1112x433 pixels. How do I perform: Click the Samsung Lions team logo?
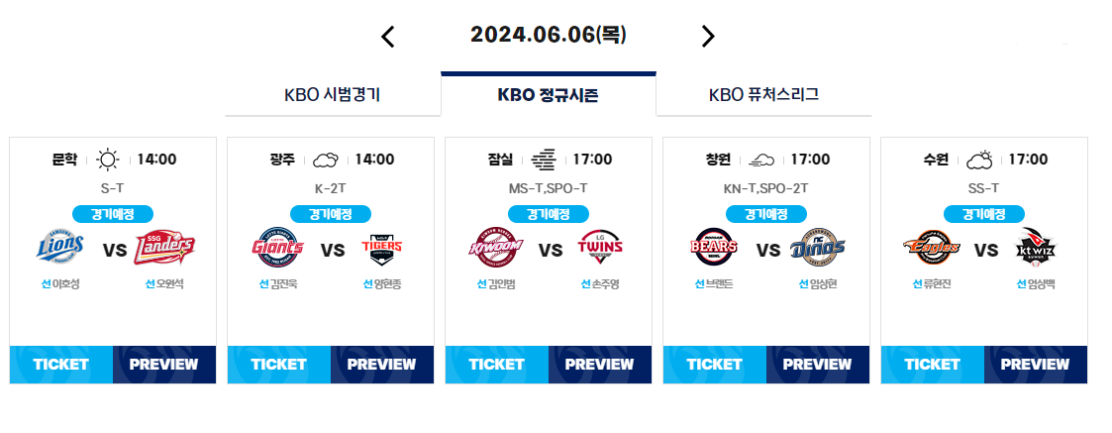[60, 247]
